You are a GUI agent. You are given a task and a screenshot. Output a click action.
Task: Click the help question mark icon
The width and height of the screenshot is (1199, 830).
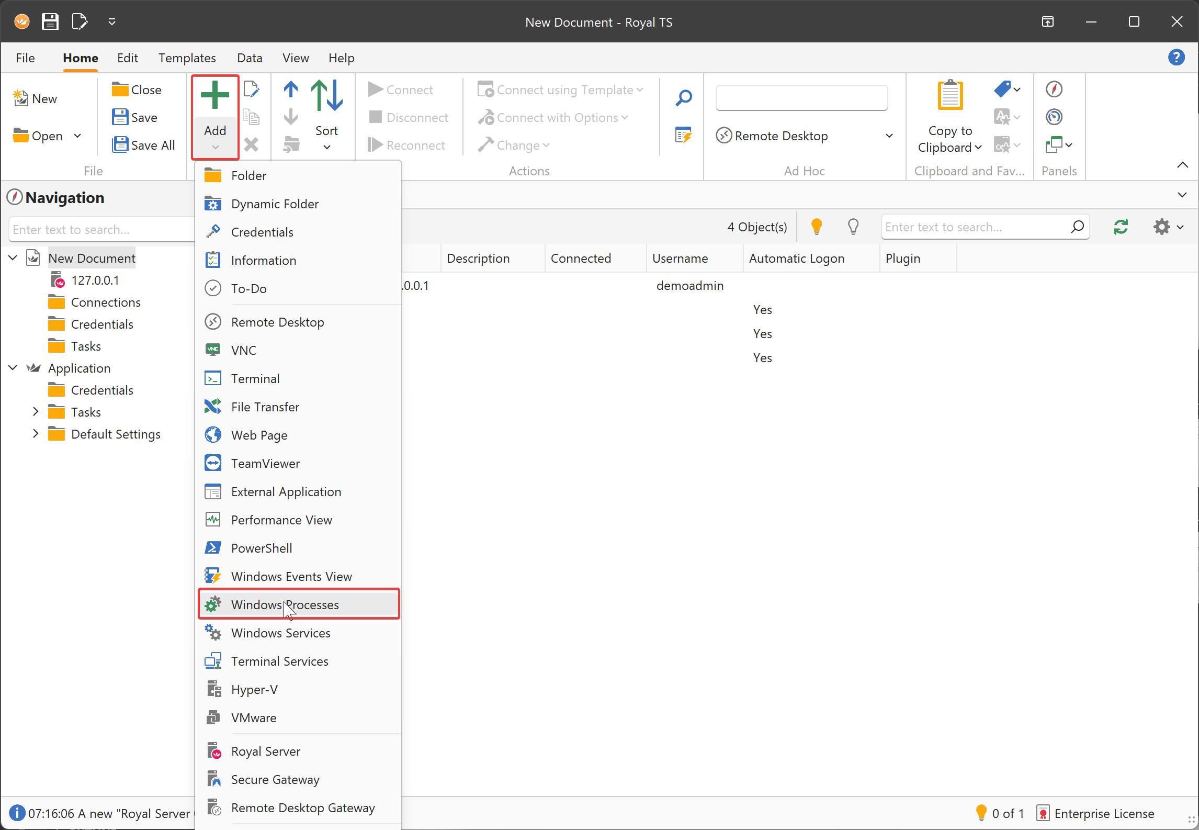1176,57
